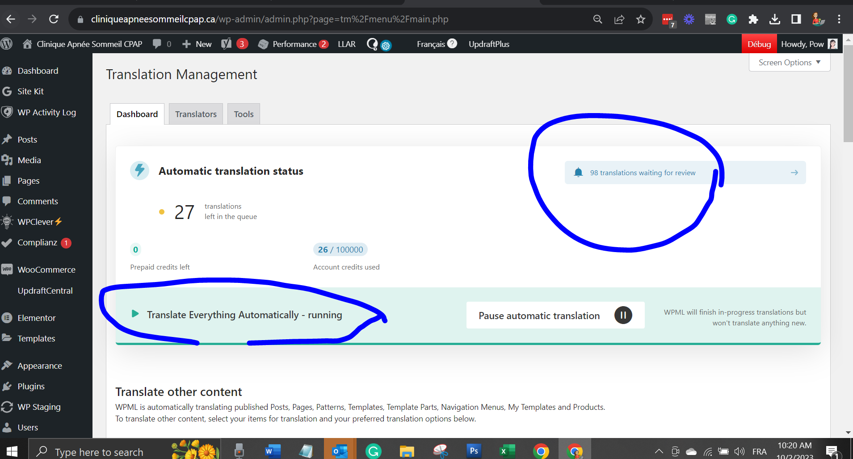Open 98 translations waiting for review
Screen dimensions: 853x459
click(643, 173)
